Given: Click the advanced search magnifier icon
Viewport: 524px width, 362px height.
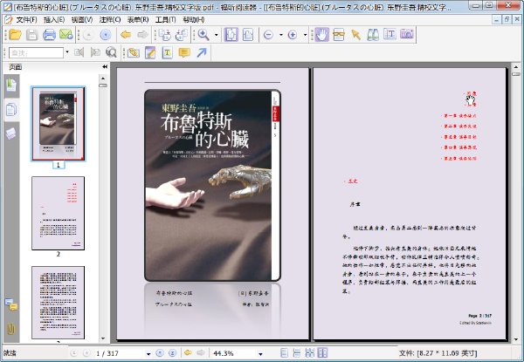Looking at the screenshot, I should pos(111,52).
